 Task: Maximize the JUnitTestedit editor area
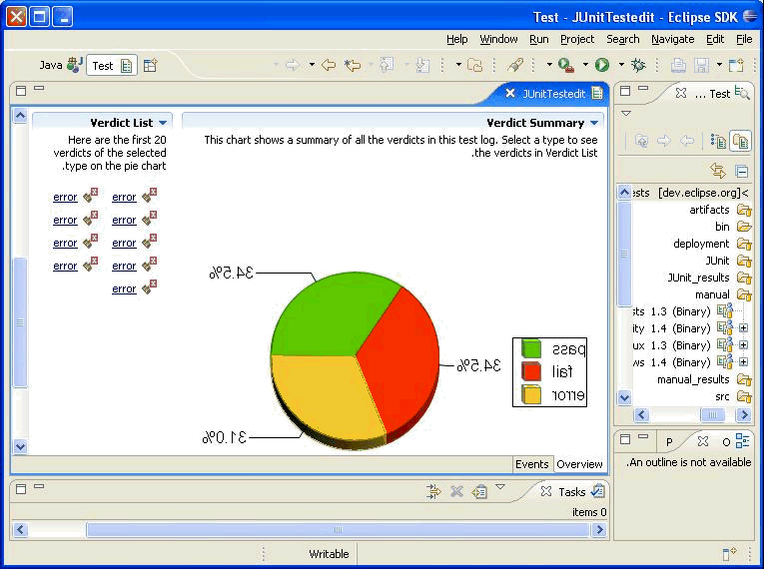point(21,91)
